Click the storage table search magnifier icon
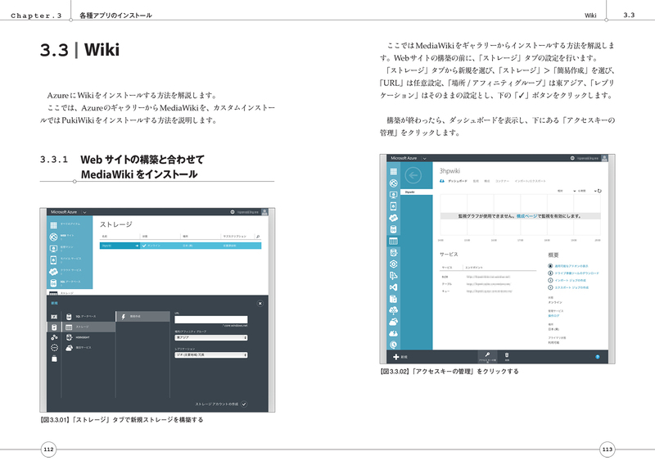Screen dimensions: 655x465 click(x=258, y=237)
